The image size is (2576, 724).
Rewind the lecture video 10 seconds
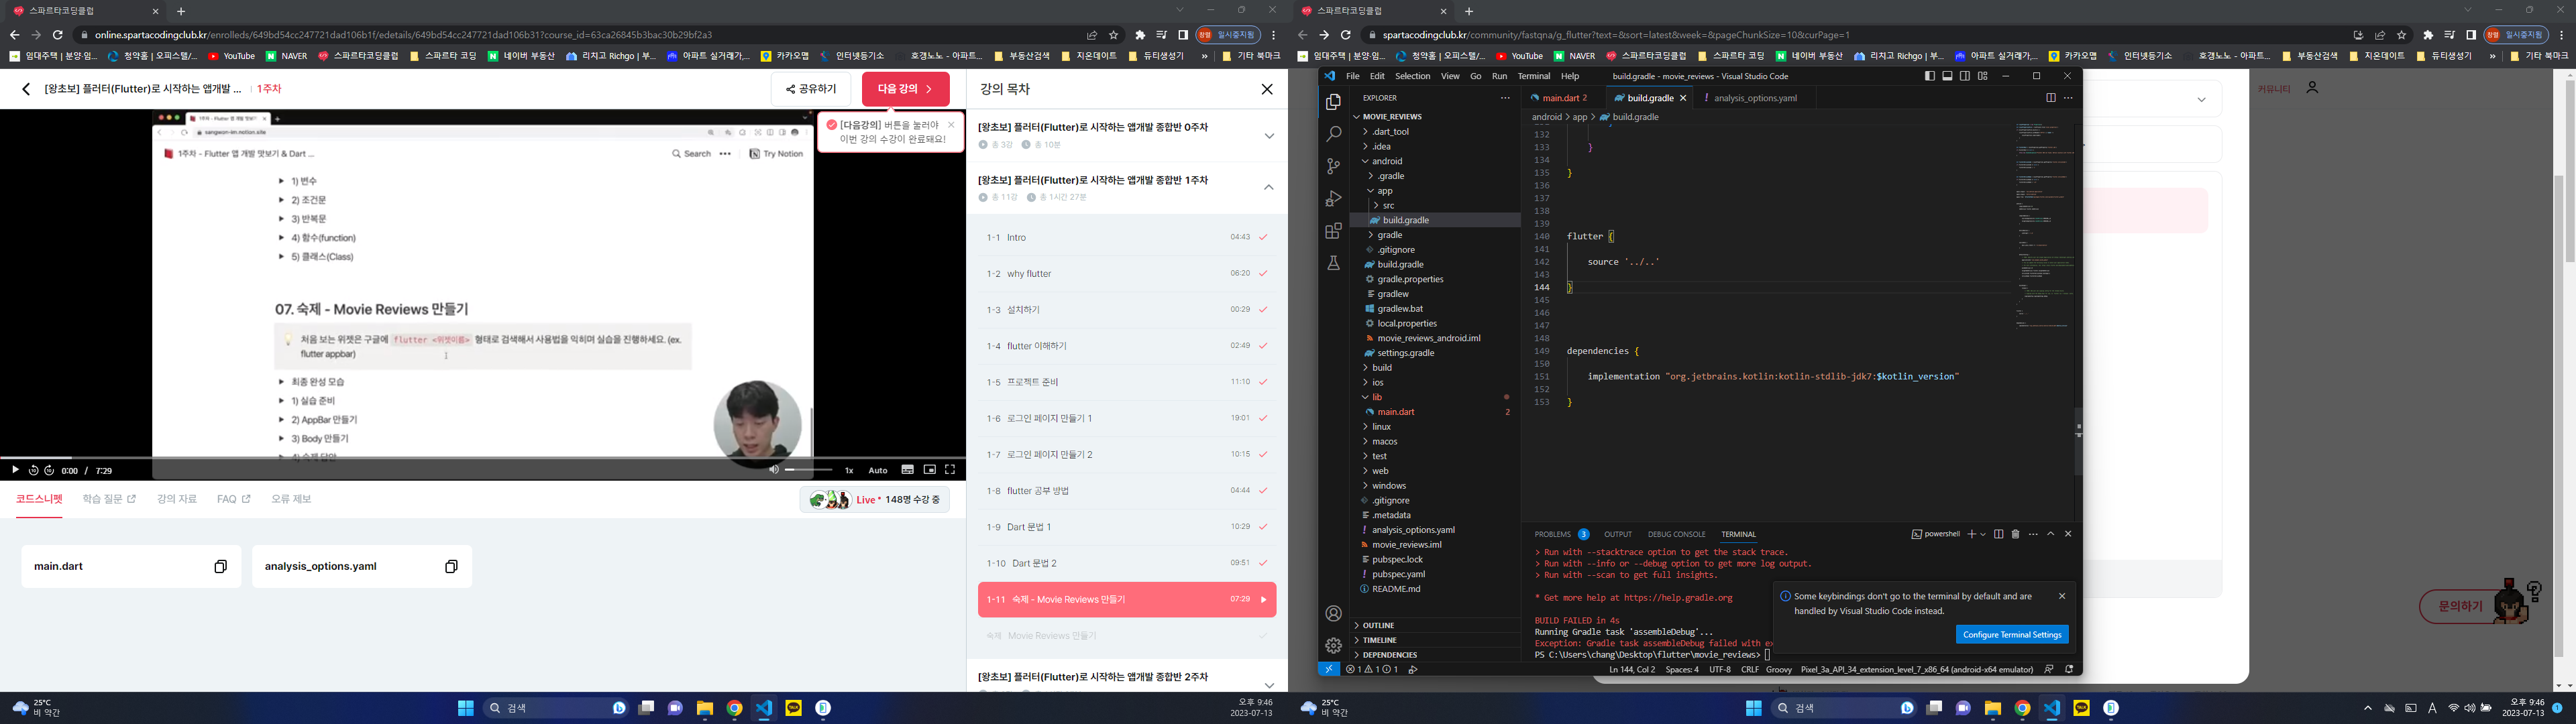tap(33, 470)
